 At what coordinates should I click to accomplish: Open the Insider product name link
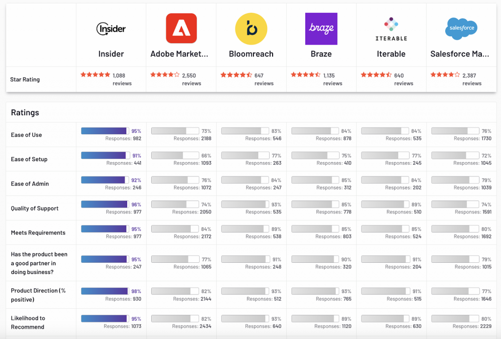(x=111, y=54)
